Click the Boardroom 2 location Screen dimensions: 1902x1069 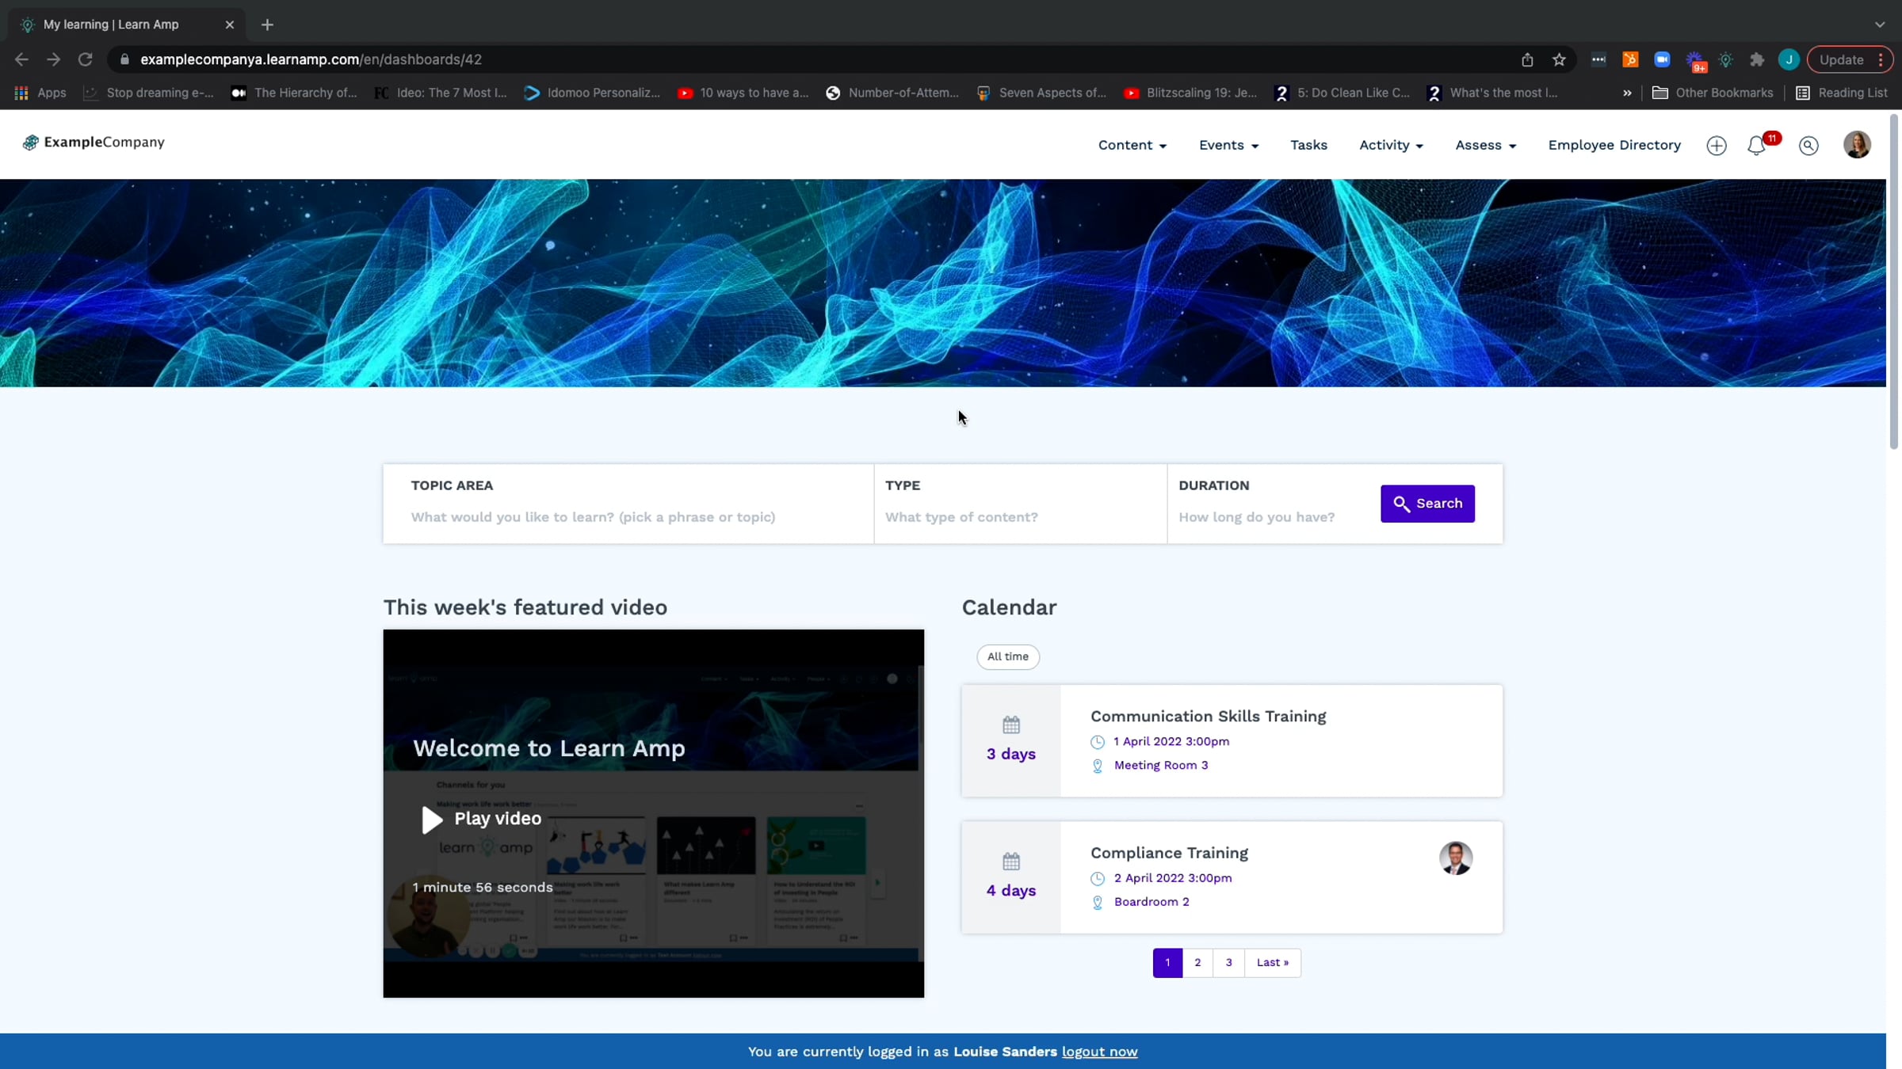click(1152, 901)
